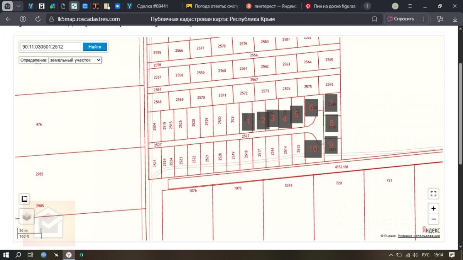The height and width of the screenshot is (260, 463).
Task: Open the 'Условия использования' link
Action: (x=419, y=236)
